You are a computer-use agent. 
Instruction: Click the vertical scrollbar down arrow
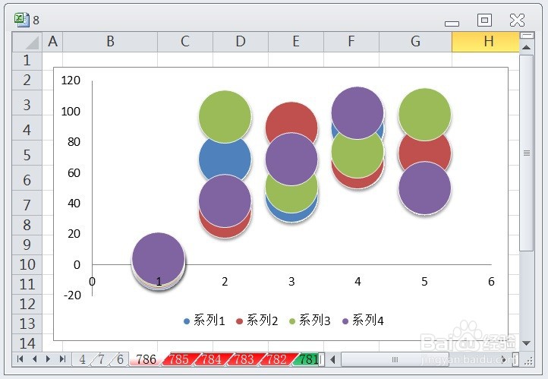tap(526, 343)
